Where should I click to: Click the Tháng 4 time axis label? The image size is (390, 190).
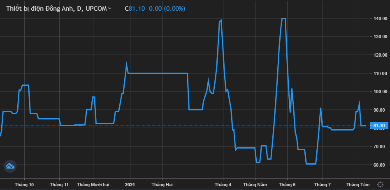[x=223, y=185]
